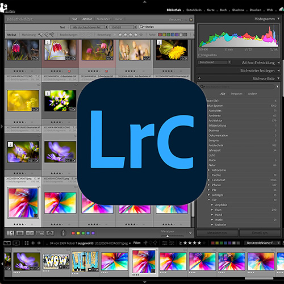Screen dimensions: 284x284
Task: Toggle the red color filter in Attribut bar
Action: pos(160,35)
